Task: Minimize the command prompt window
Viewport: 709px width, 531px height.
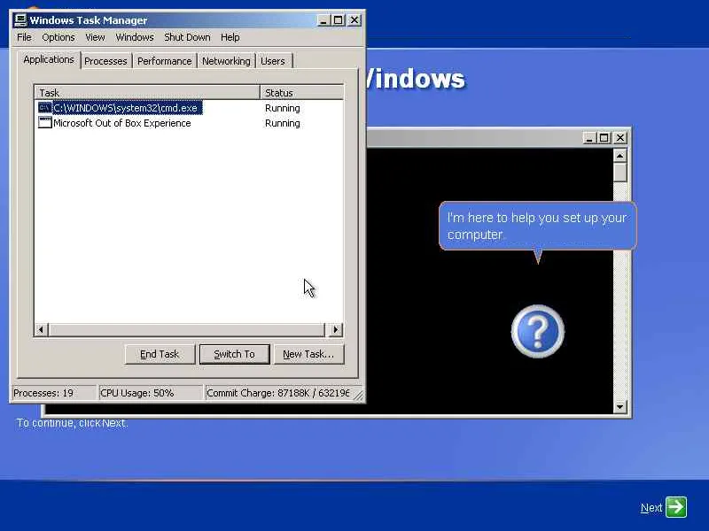Action: click(588, 138)
